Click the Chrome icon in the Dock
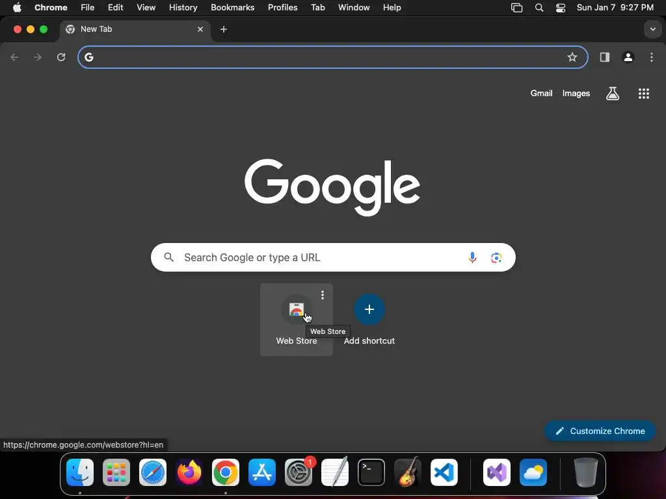 point(226,472)
